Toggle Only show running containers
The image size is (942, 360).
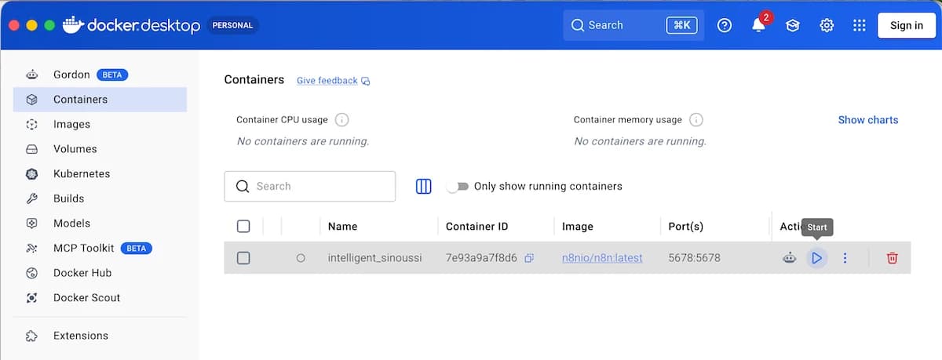click(457, 186)
